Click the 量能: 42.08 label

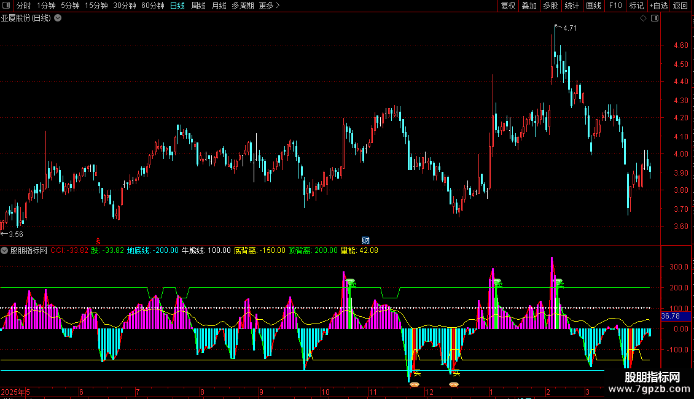359,250
